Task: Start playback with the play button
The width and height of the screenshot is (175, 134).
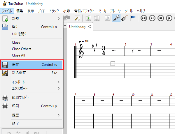Action: click(169, 18)
